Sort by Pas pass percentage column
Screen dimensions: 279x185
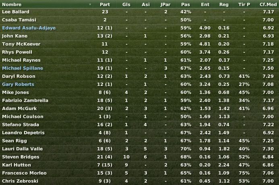pos(186,4)
